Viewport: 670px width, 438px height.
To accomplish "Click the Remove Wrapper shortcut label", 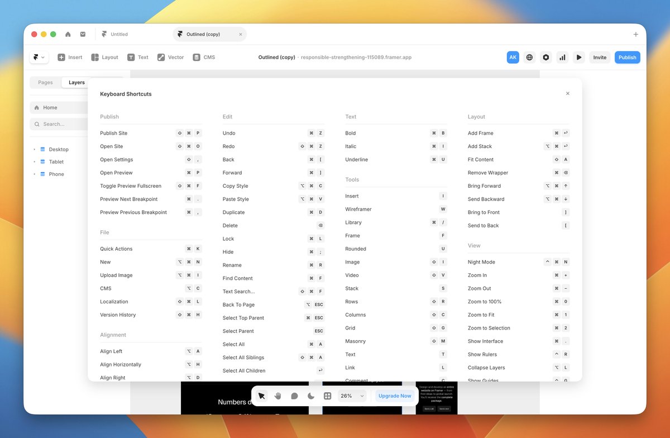I will [x=488, y=173].
